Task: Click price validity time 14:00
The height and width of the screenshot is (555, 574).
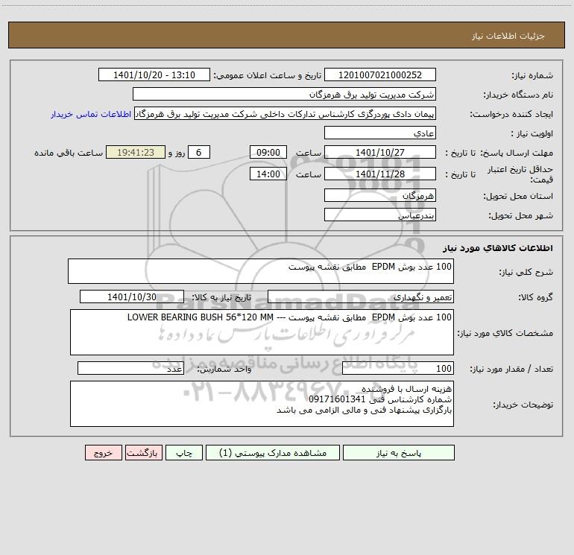Action: click(x=268, y=174)
